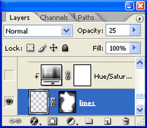
Task: Add a layer mask using bottom icon
Action: 52,121
